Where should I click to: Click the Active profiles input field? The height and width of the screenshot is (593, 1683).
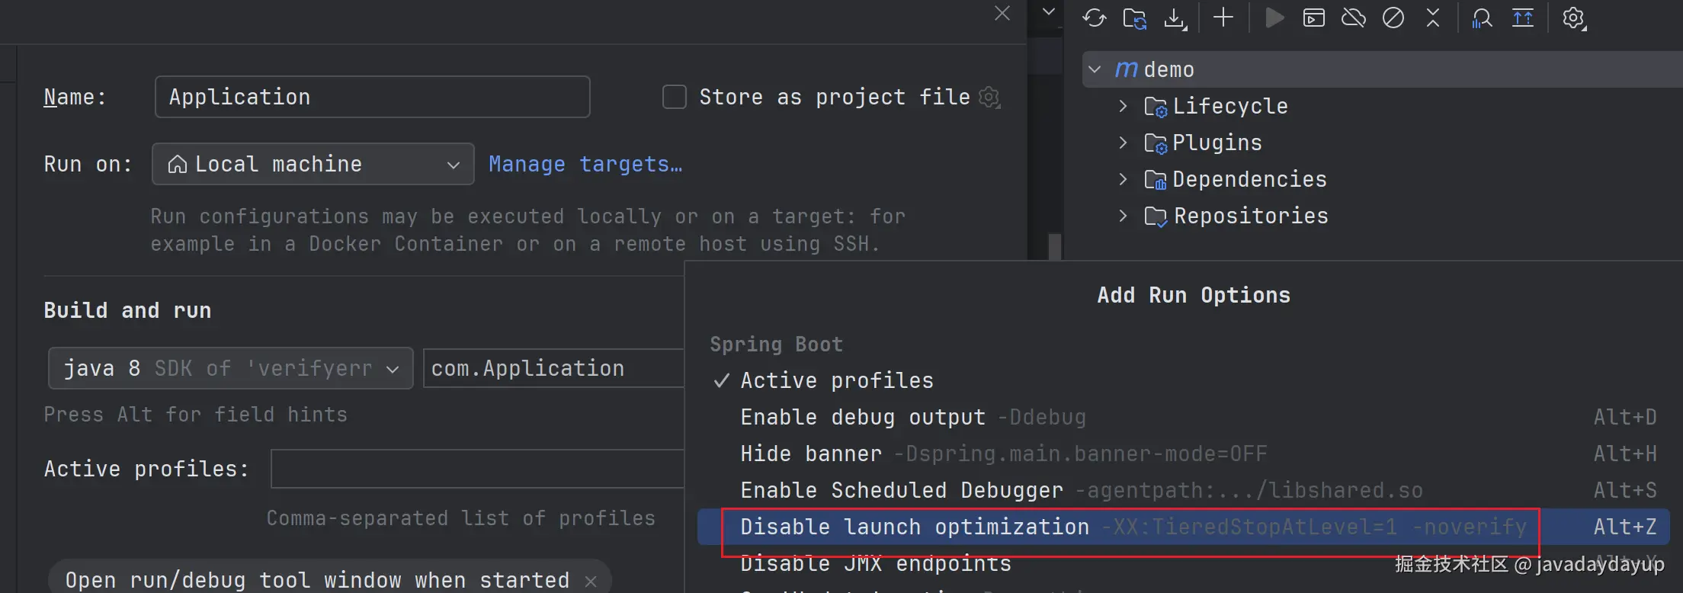coord(476,469)
